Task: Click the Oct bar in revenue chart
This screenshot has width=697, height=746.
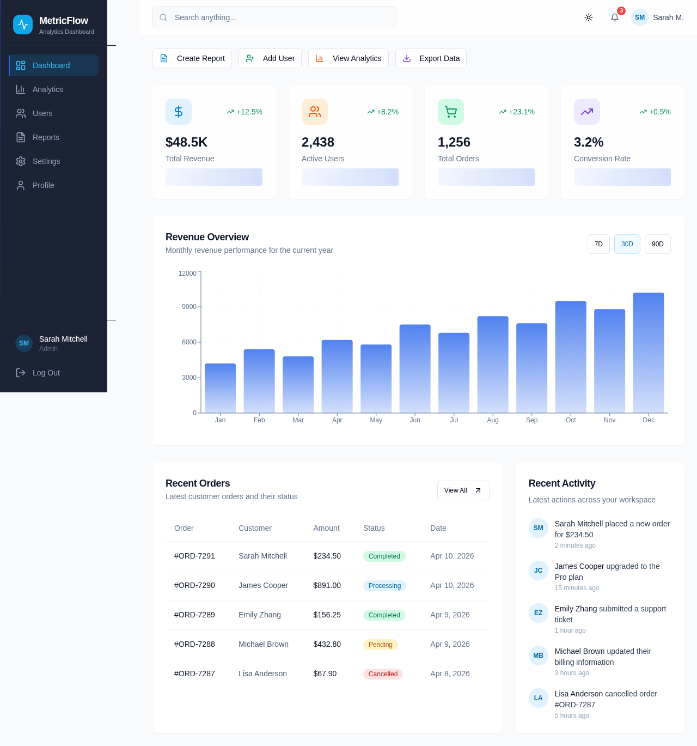Action: (x=571, y=357)
